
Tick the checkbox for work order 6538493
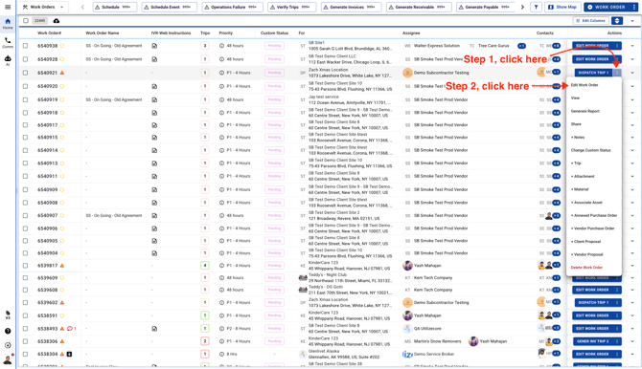(25, 329)
